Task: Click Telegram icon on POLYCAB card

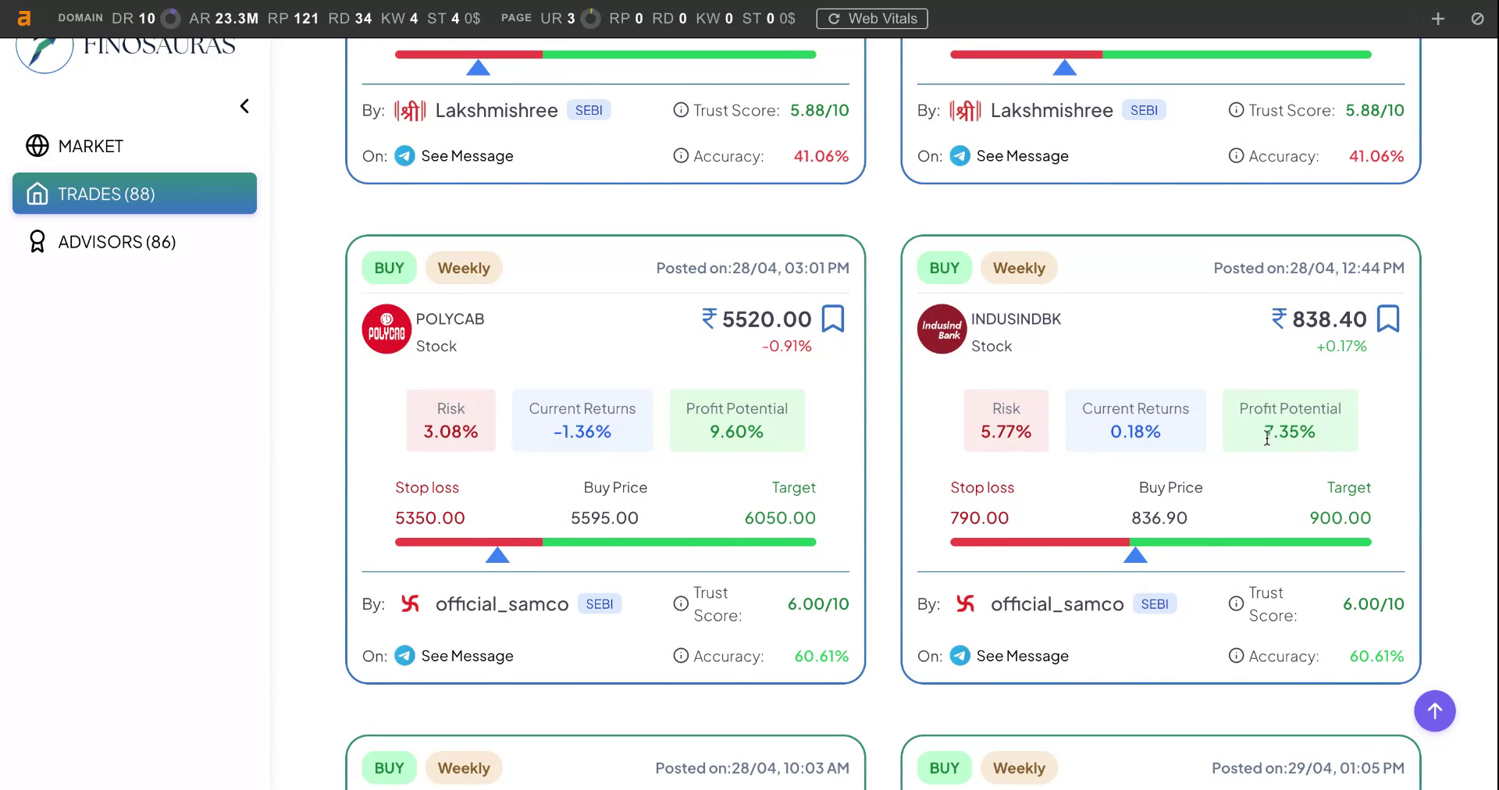Action: [404, 656]
